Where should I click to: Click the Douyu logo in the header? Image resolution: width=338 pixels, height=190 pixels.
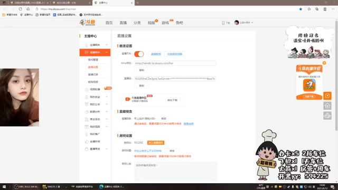87,22
